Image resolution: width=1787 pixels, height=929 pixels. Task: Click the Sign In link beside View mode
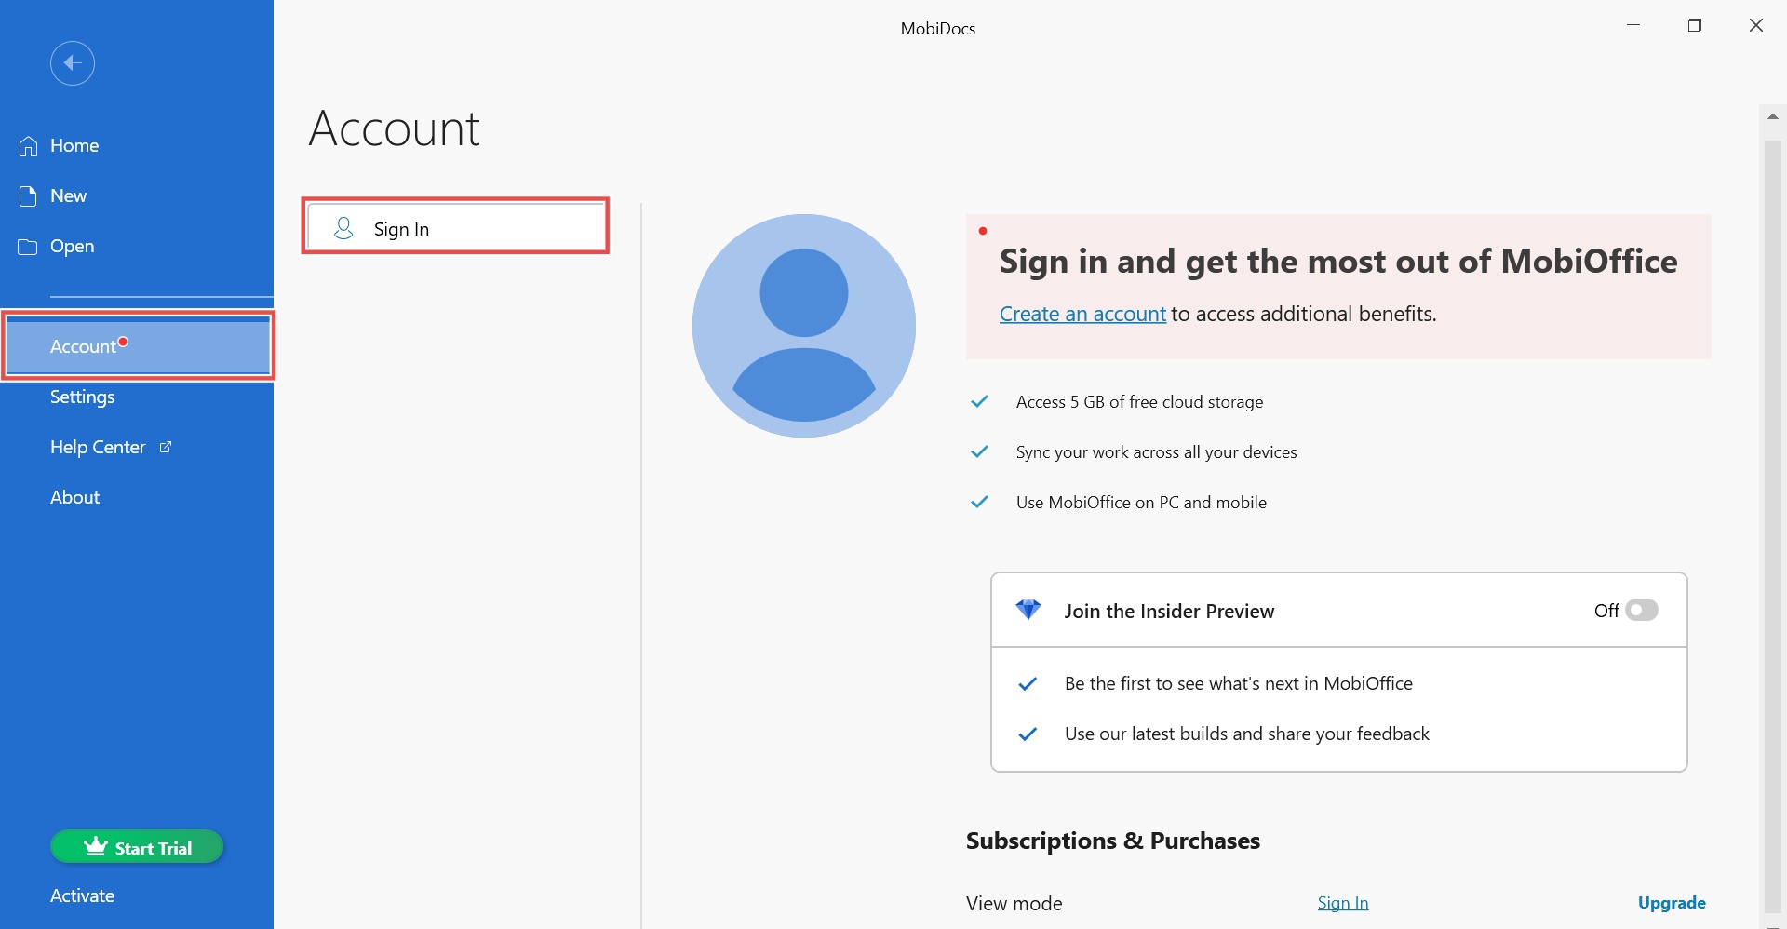1342,902
